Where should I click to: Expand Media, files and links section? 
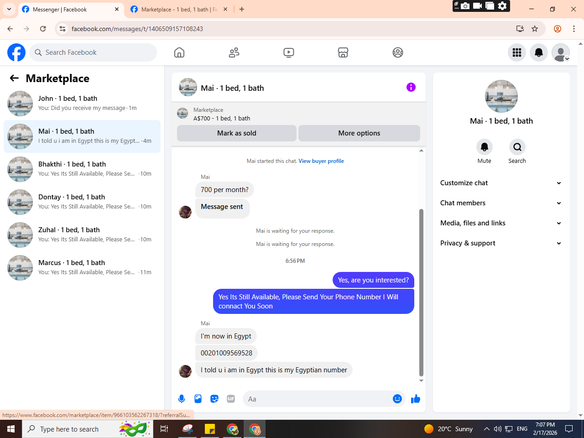click(501, 223)
